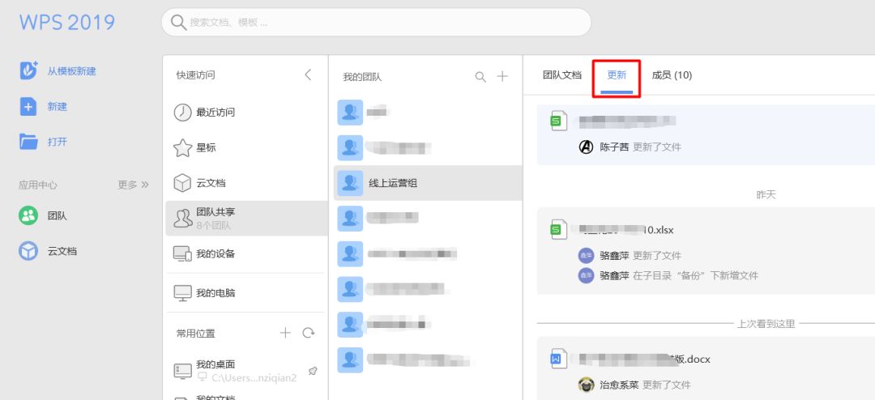Open 最近访问 in quick access
Screen dimensions: 875x400
click(245, 112)
